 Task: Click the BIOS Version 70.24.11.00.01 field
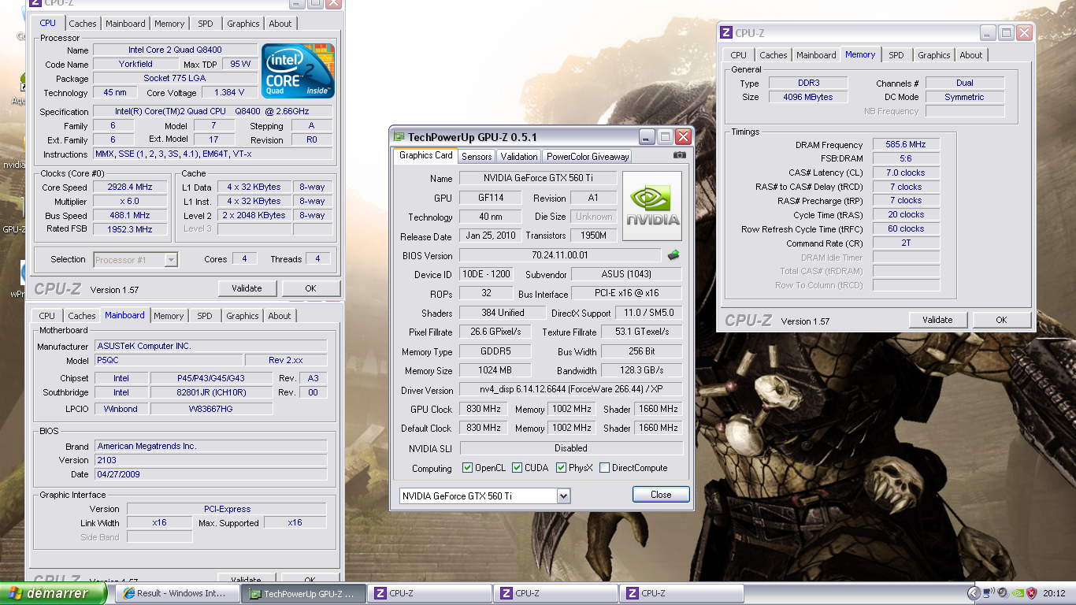pyautogui.click(x=560, y=255)
